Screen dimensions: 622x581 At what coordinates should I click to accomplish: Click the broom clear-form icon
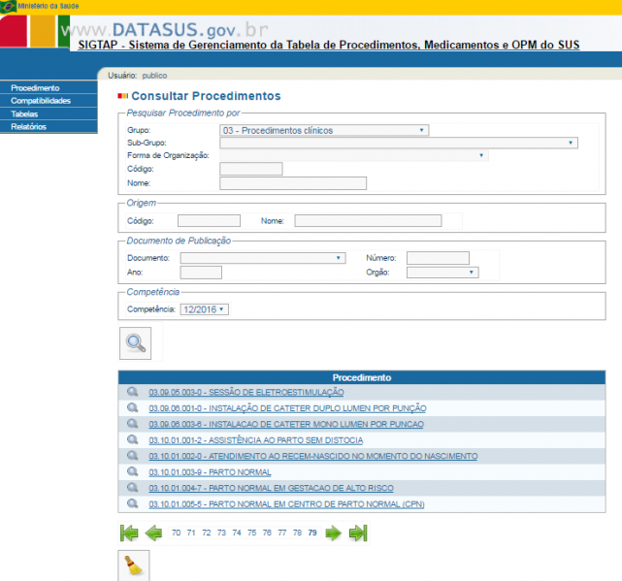click(x=134, y=565)
